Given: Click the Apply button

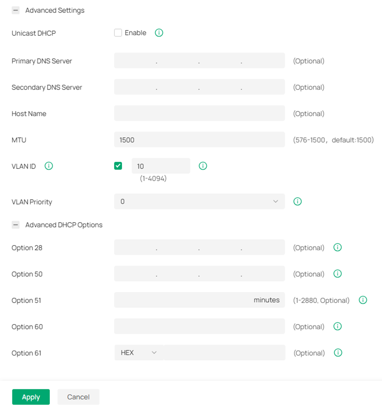Looking at the screenshot, I should tap(31, 397).
